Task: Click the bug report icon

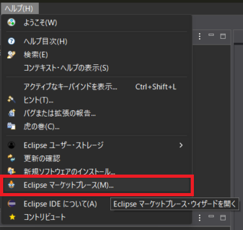Action: pos(11,113)
